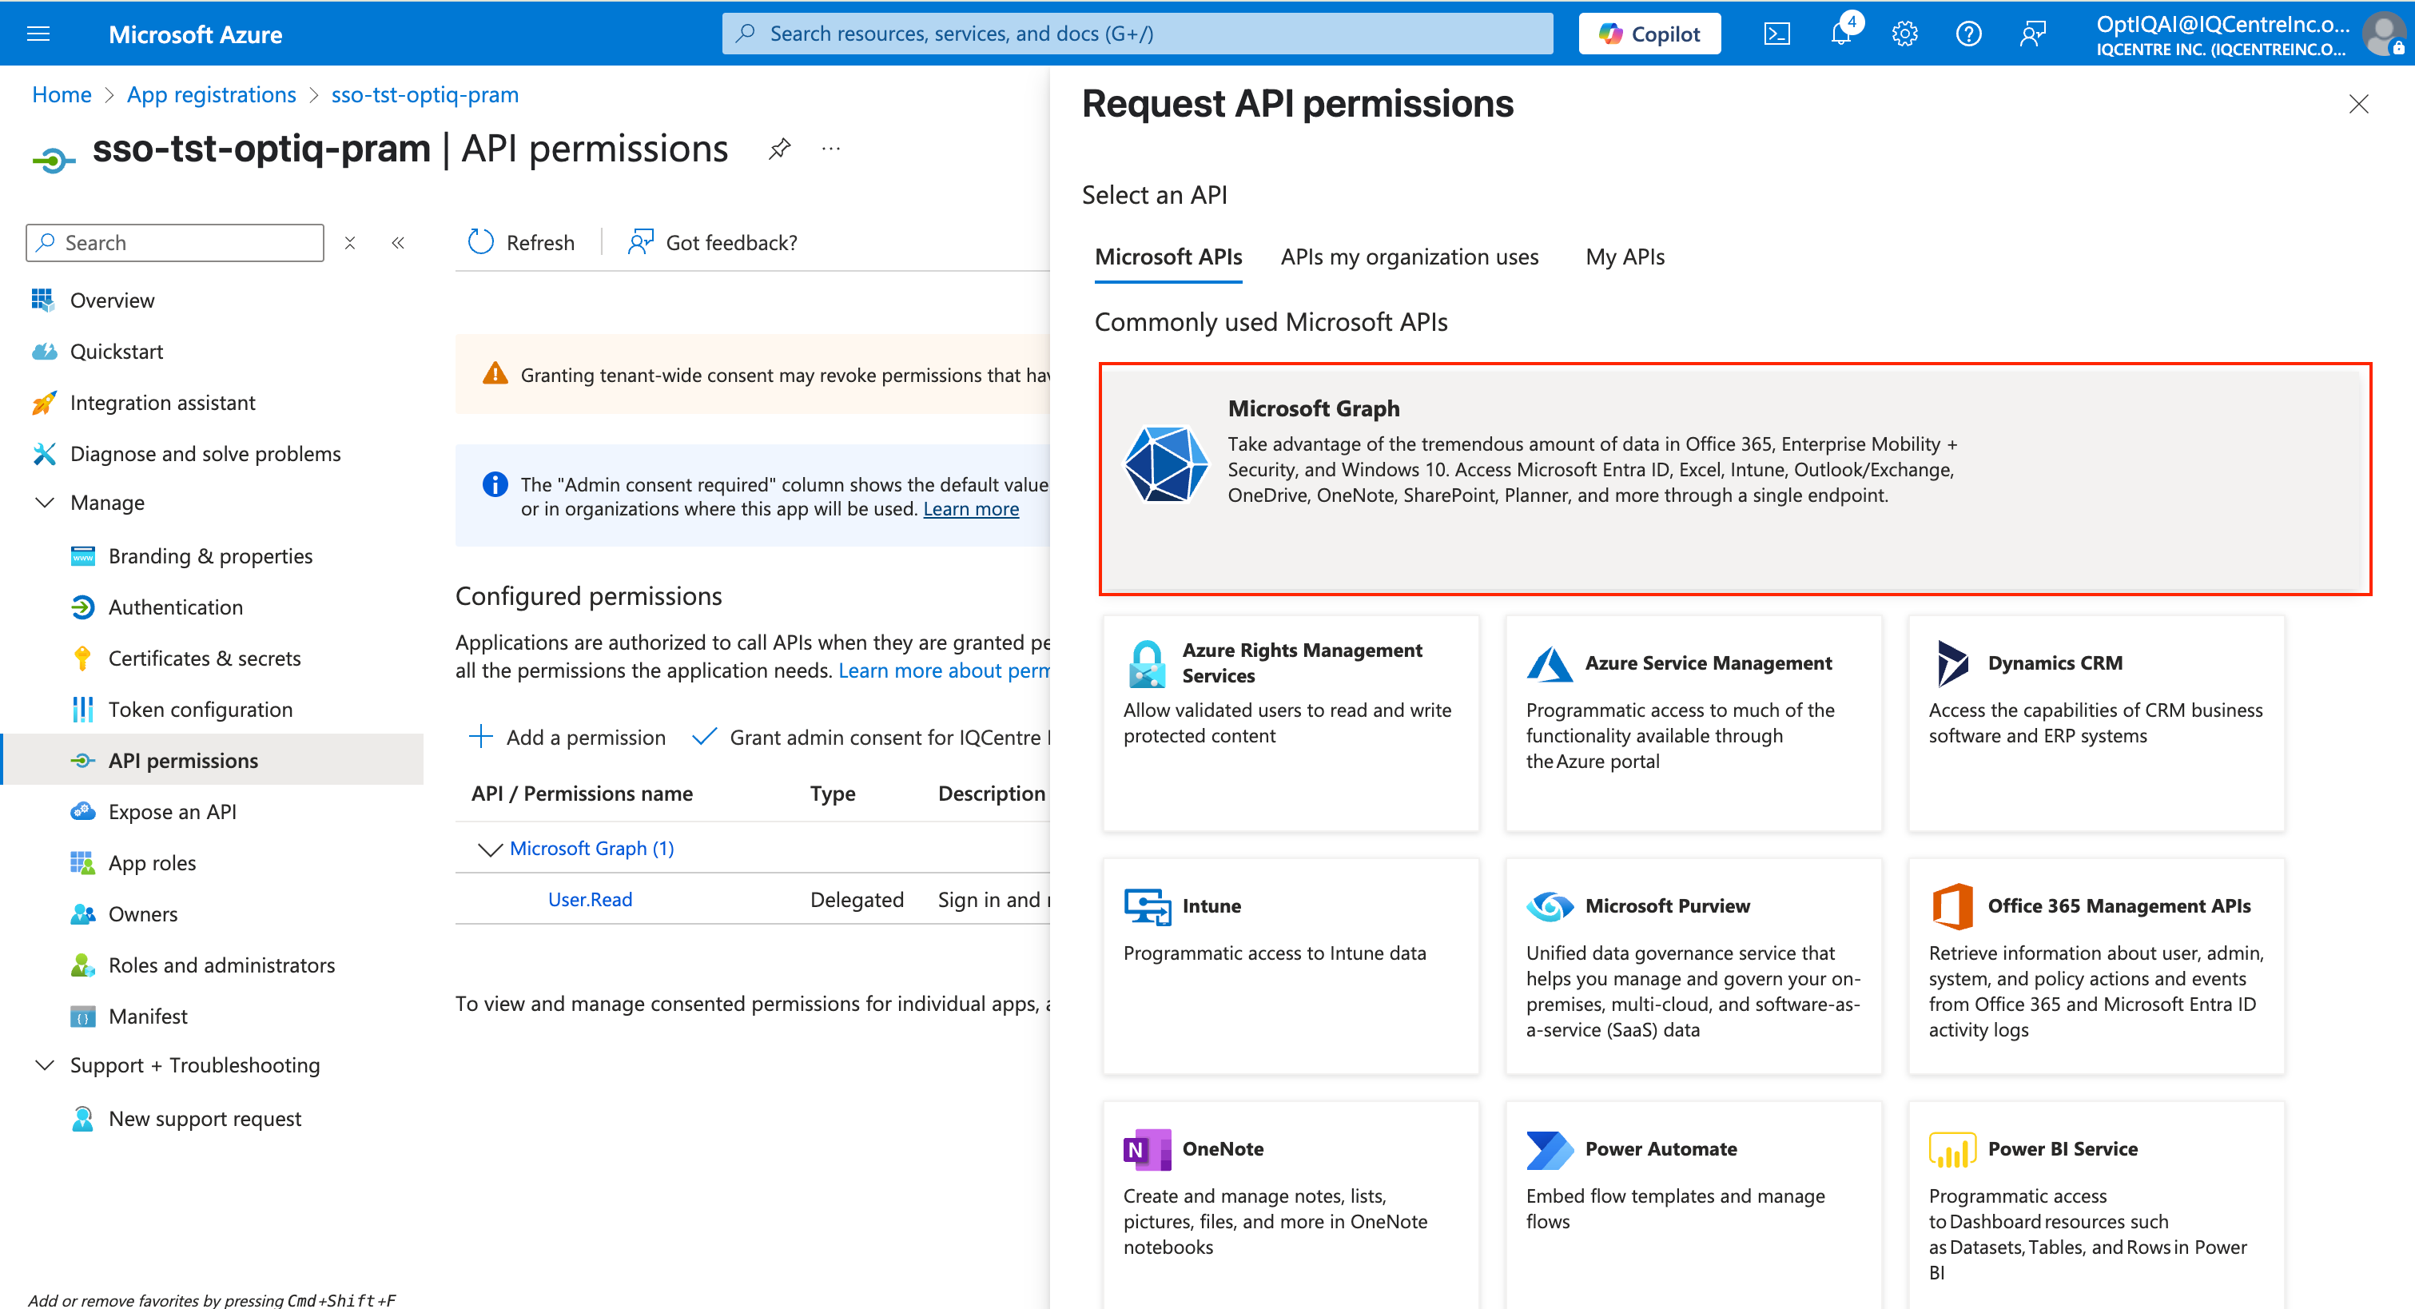The image size is (2415, 1309).
Task: Switch to APIs my organization uses tab
Action: (1409, 257)
